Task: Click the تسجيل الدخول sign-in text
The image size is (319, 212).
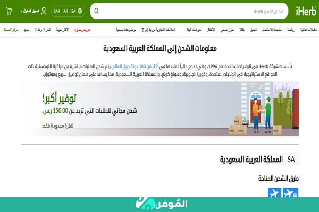Action: (x=31, y=11)
